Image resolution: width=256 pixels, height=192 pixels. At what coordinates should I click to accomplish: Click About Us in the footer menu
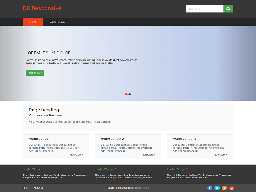click(x=38, y=188)
